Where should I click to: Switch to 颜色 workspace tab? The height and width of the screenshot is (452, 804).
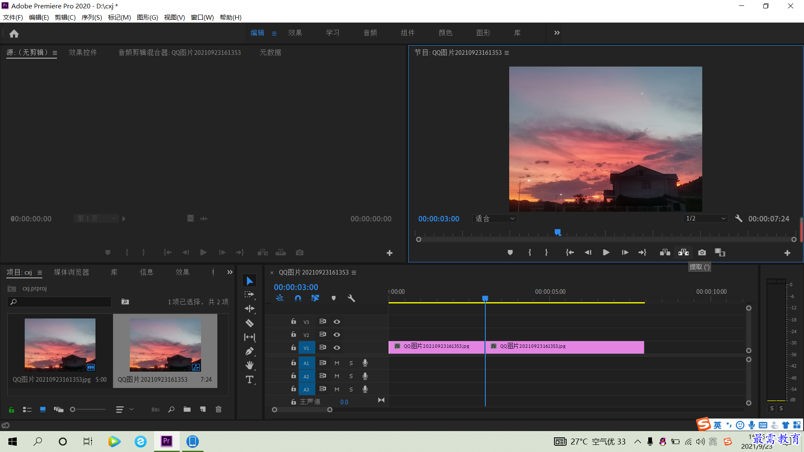tap(446, 33)
